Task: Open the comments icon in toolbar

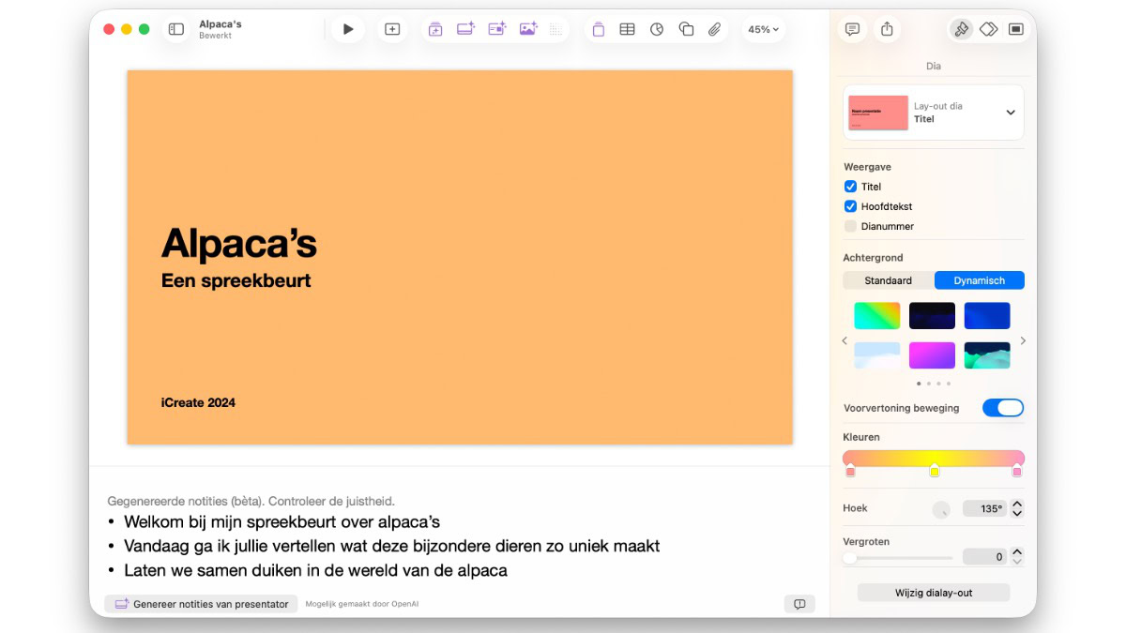Action: click(x=852, y=29)
